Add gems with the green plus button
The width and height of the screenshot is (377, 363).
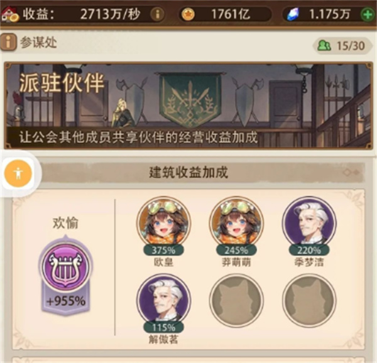(x=368, y=14)
